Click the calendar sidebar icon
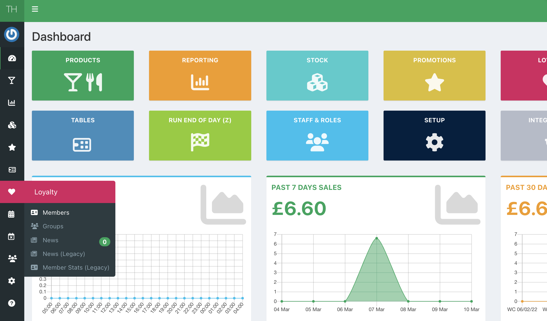 [11, 214]
